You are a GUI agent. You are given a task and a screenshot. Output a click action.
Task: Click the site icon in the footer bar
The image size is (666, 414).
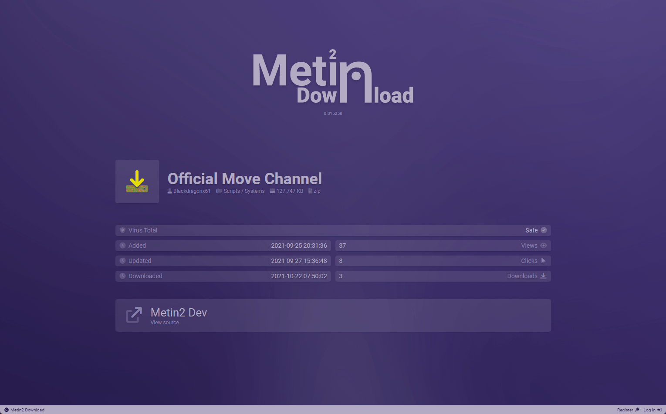tap(6, 410)
